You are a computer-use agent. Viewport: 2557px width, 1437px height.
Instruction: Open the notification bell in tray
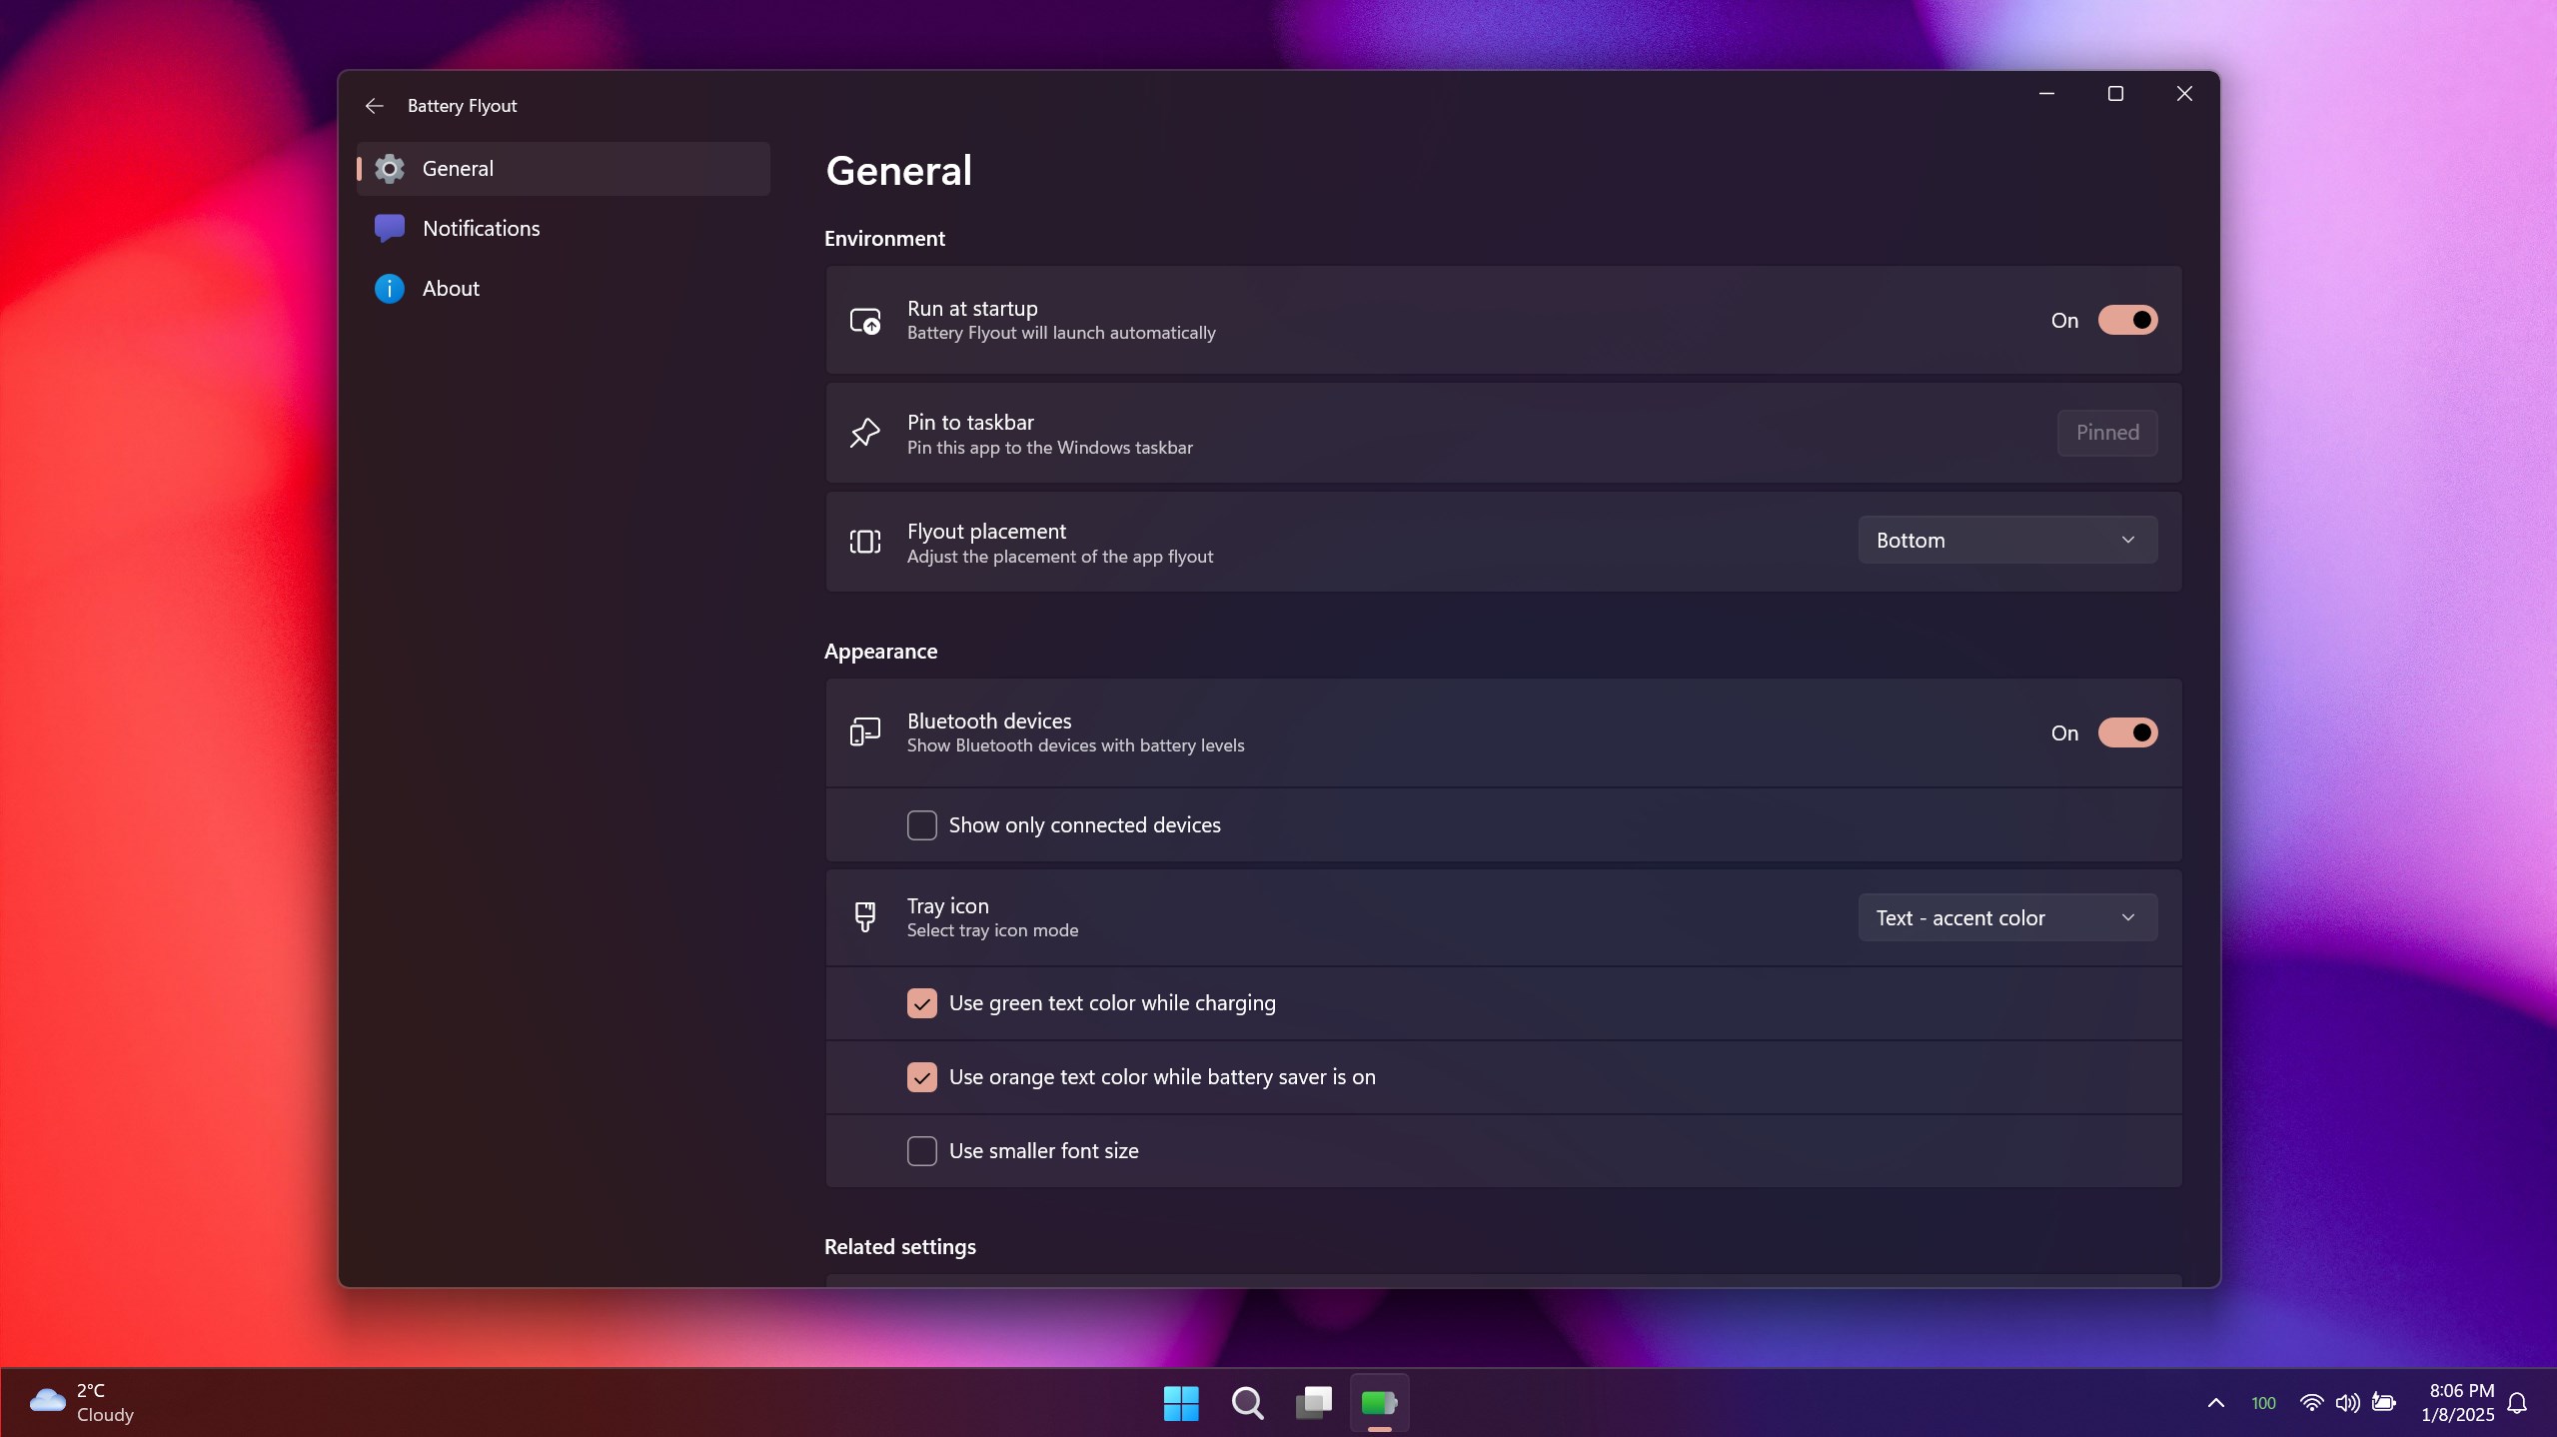(2517, 1403)
